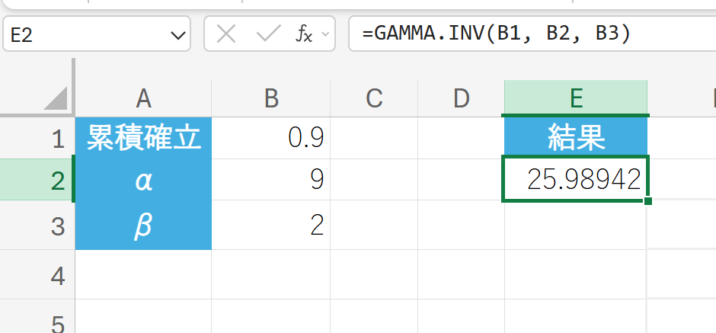Click the blue 結果 header cell
Viewport: 716px width, 333px height.
(x=576, y=138)
